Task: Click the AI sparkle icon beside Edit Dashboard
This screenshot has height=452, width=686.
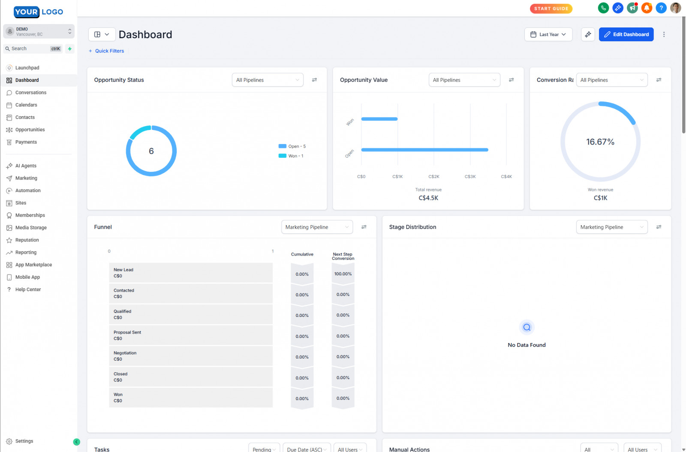Action: (x=588, y=34)
